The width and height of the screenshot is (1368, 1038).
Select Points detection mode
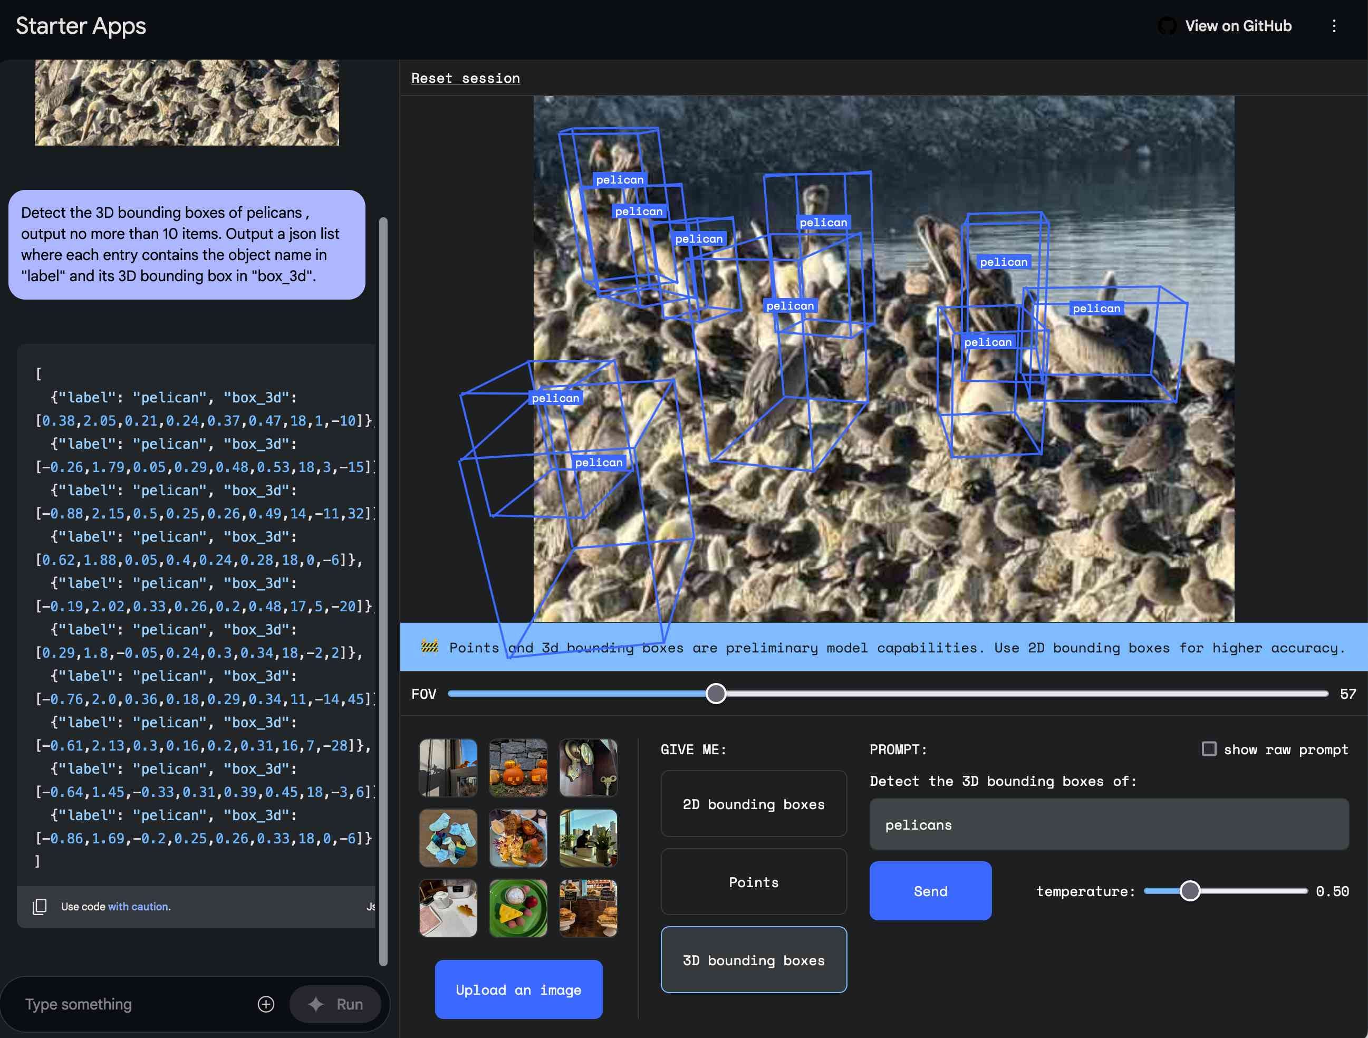click(x=753, y=882)
